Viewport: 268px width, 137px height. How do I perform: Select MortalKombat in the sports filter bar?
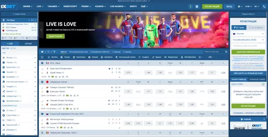(188, 57)
